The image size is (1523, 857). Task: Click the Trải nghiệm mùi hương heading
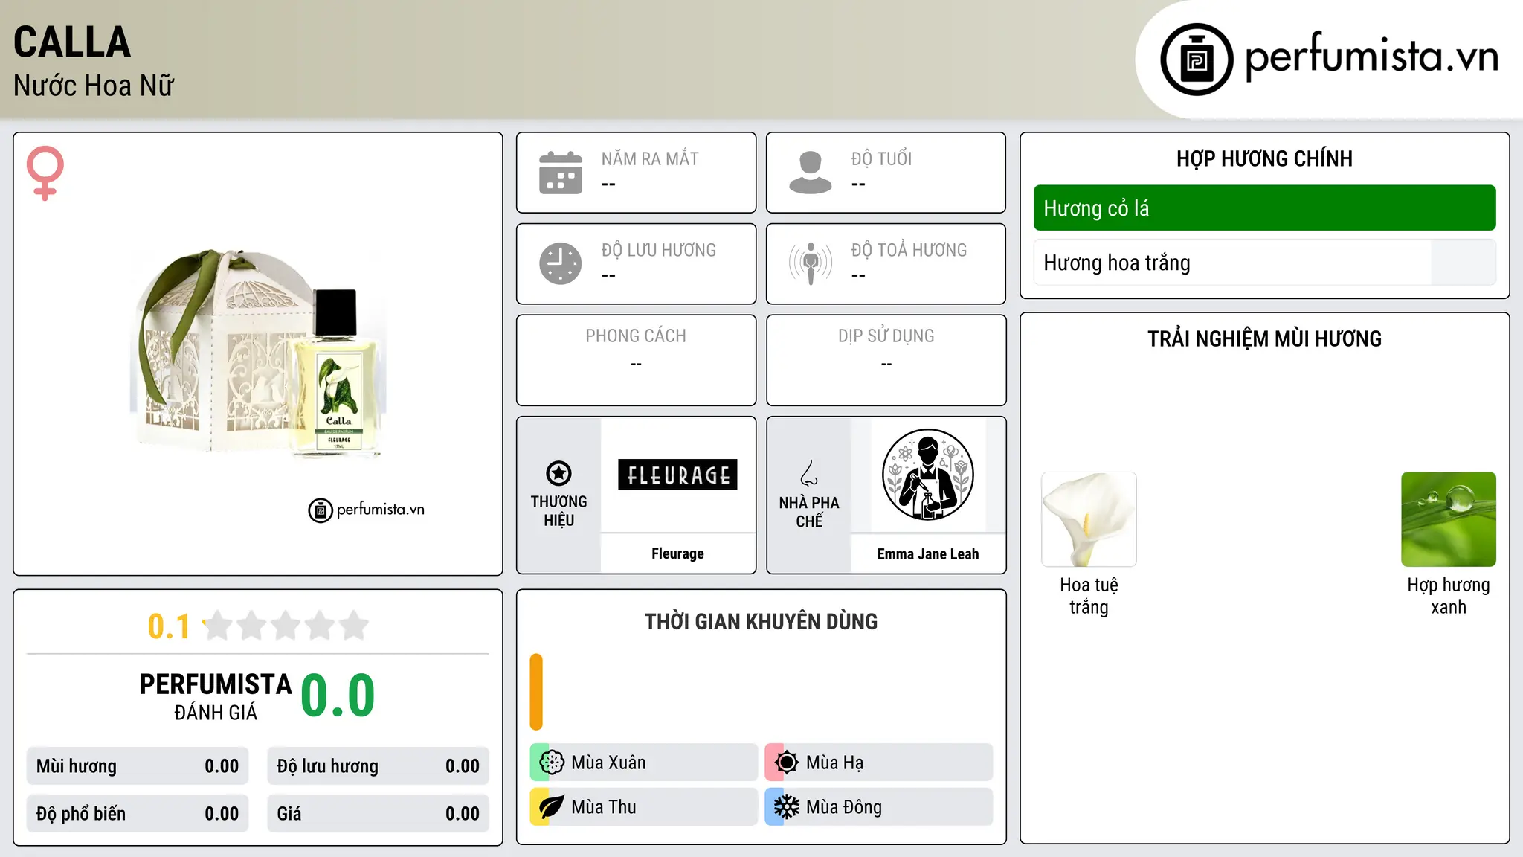click(1264, 339)
